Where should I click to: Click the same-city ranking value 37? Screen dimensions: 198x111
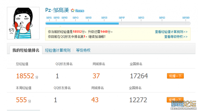click(96, 76)
